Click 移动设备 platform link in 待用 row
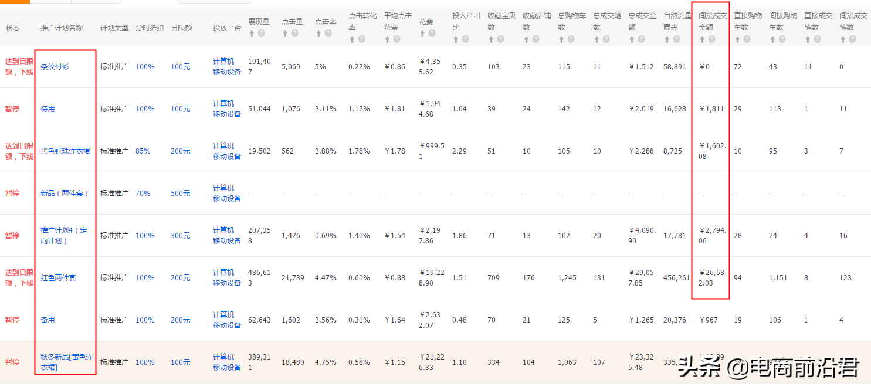This screenshot has height=390, width=871. 226,114
